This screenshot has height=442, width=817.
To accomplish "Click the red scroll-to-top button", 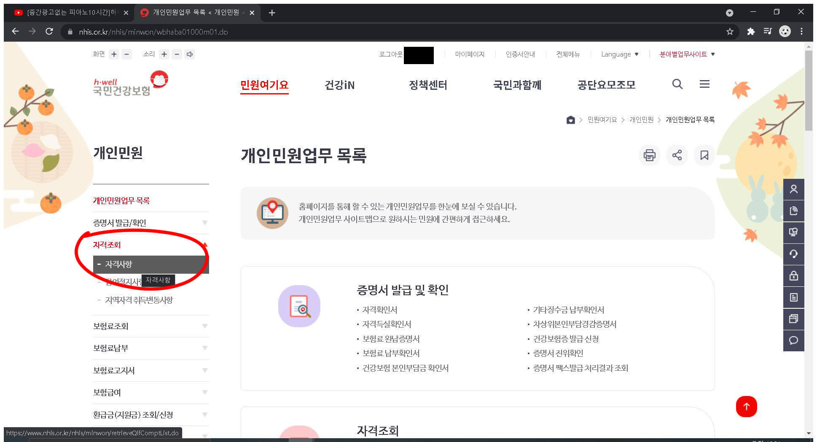I will (746, 407).
